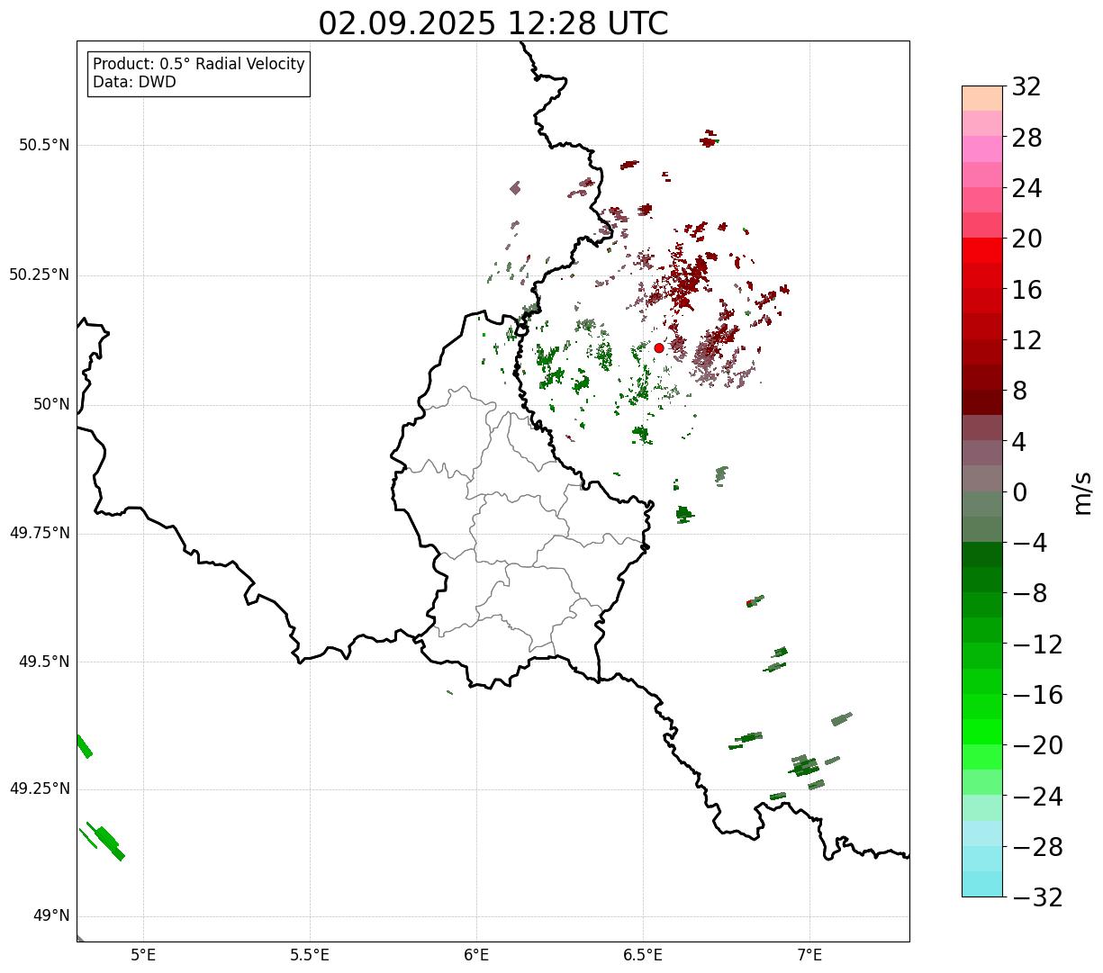Click the colorbar value 0
This screenshot has height=973, width=1103.
pos(1019,492)
